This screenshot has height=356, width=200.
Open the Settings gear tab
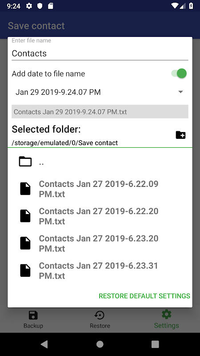pos(166,320)
